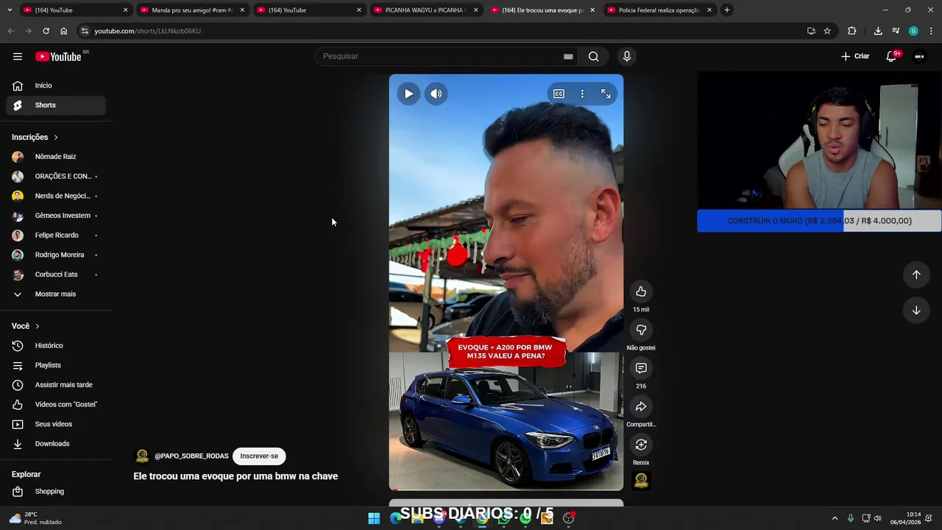Screen dimensions: 942x530
Task: Go to the YouTube home logo
Action: coord(58,57)
